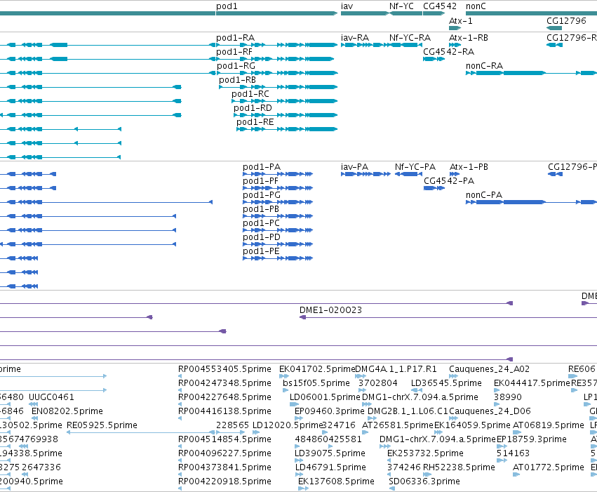The width and height of the screenshot is (597, 492).
Task: Open the RP004416138.5prime EST
Action: pyautogui.click(x=224, y=412)
